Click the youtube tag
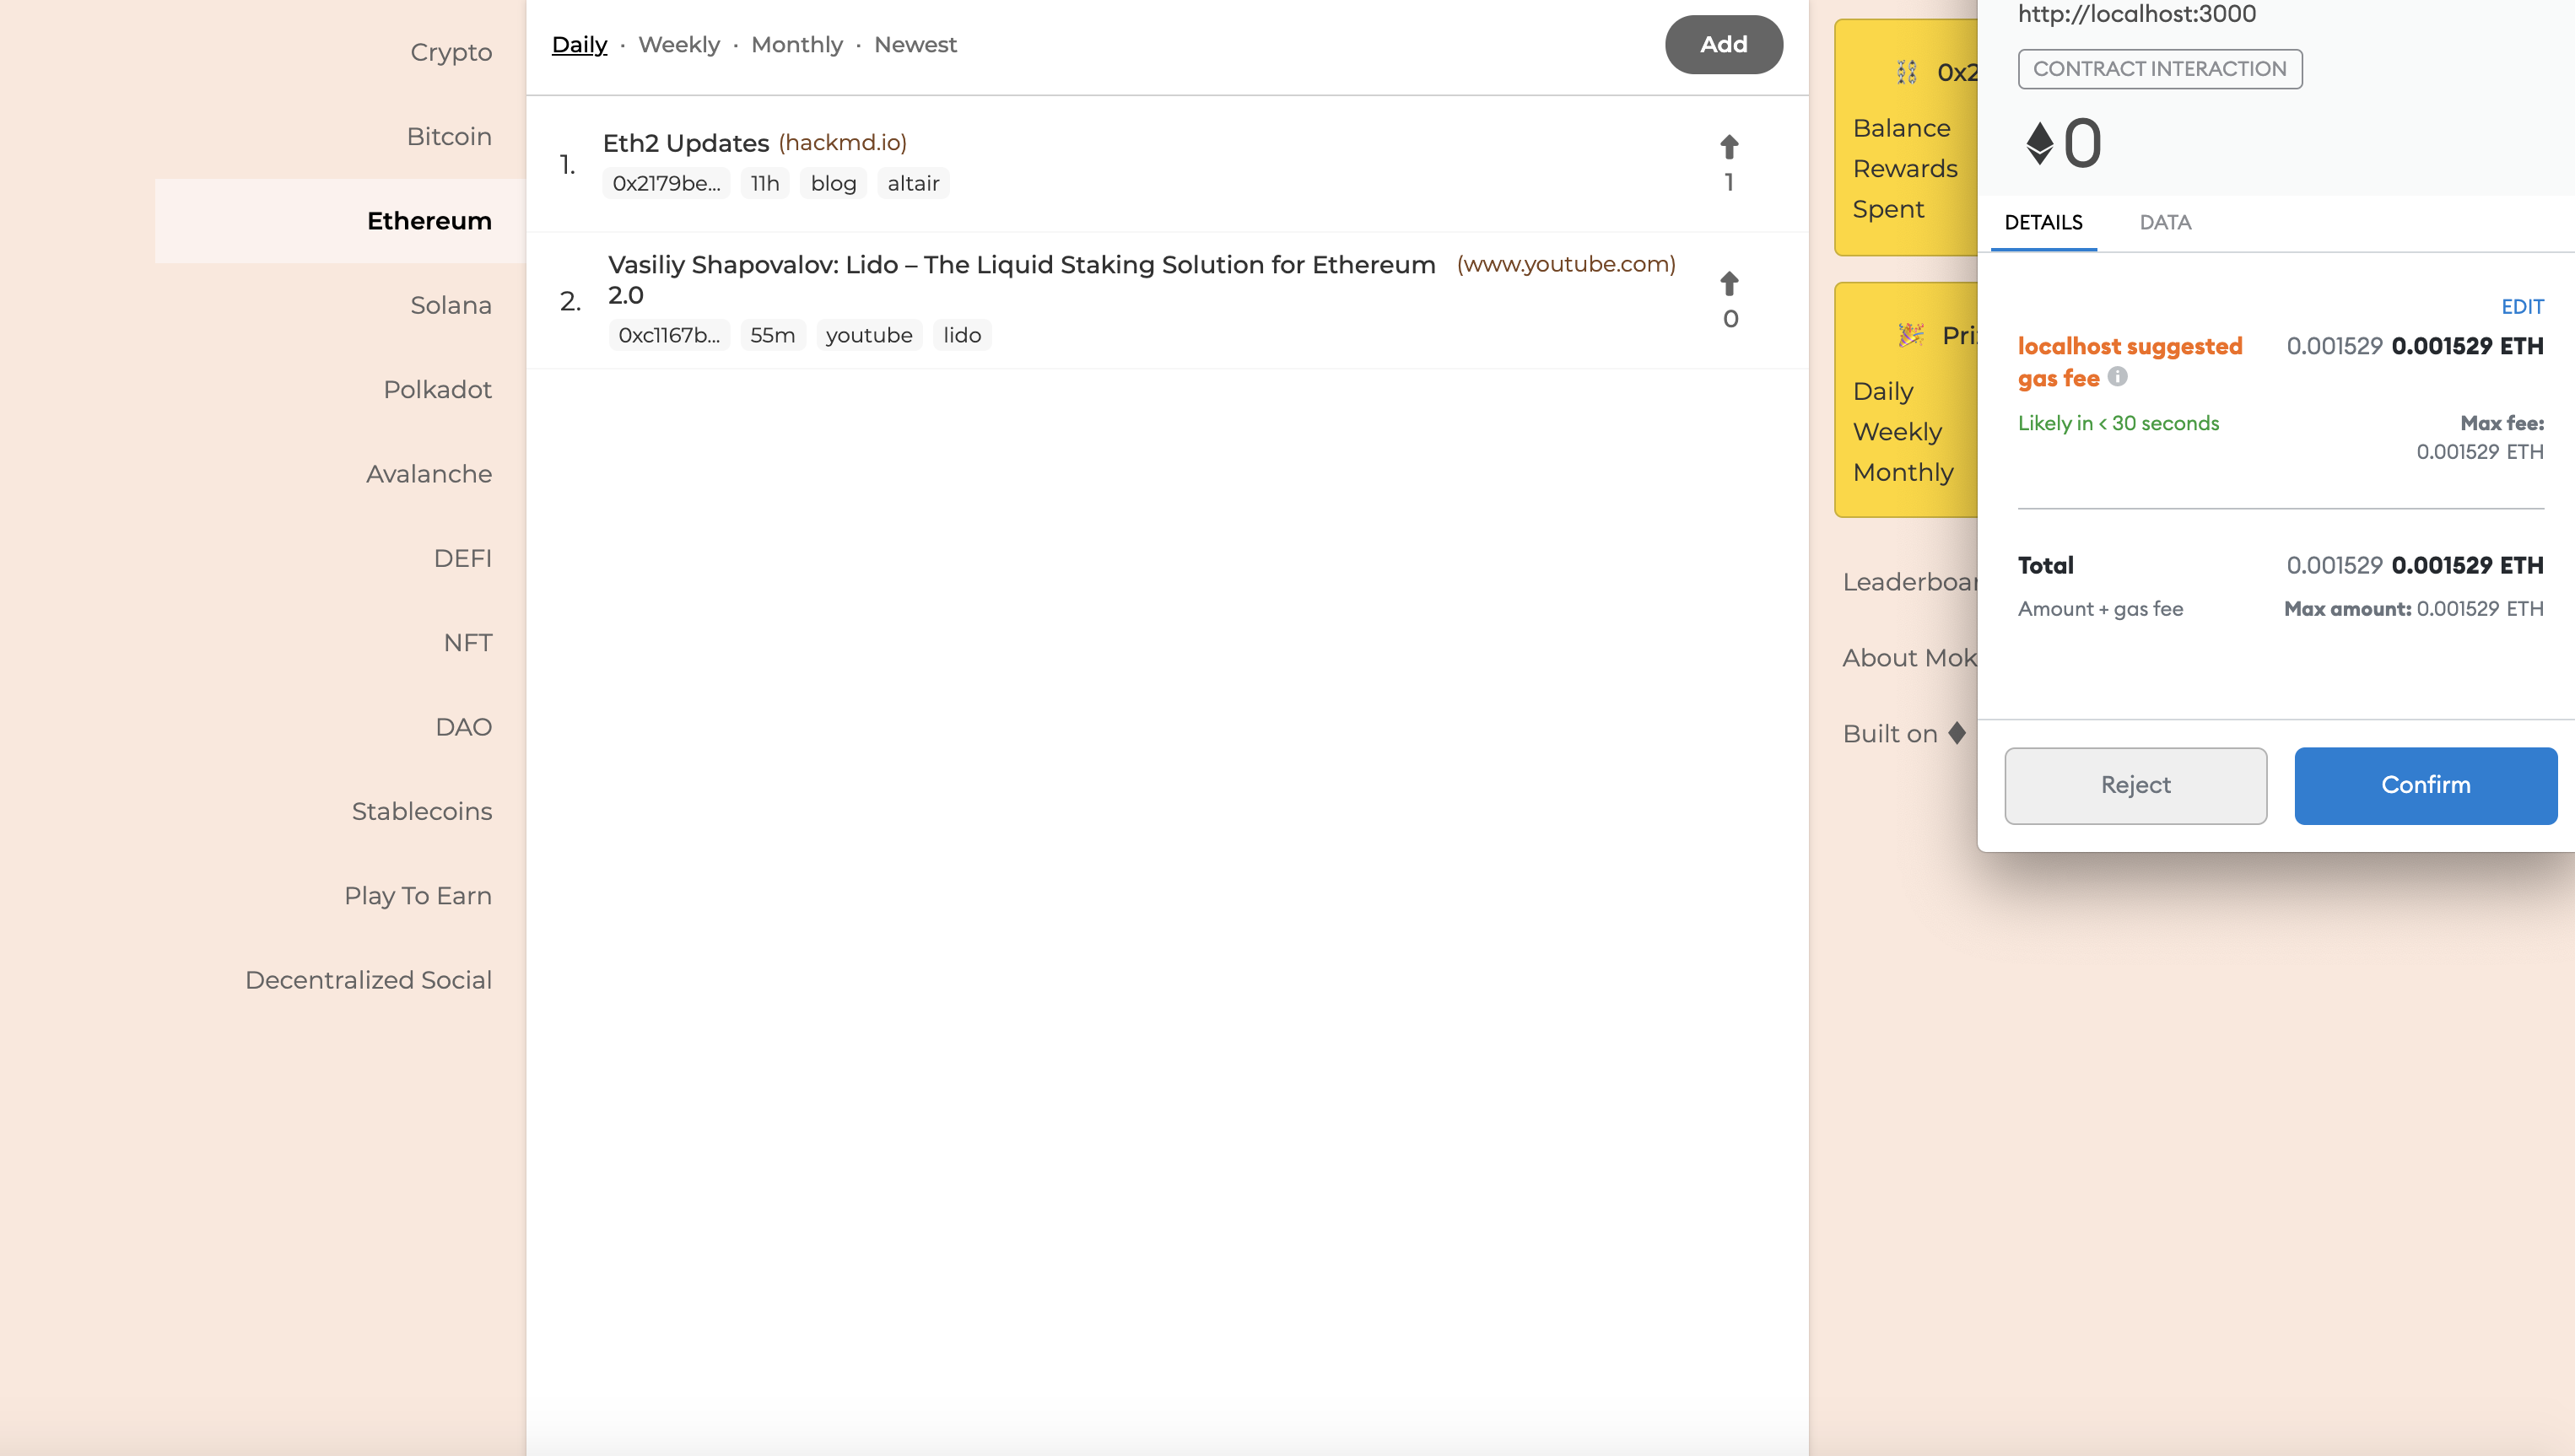The image size is (2575, 1456). (x=869, y=336)
